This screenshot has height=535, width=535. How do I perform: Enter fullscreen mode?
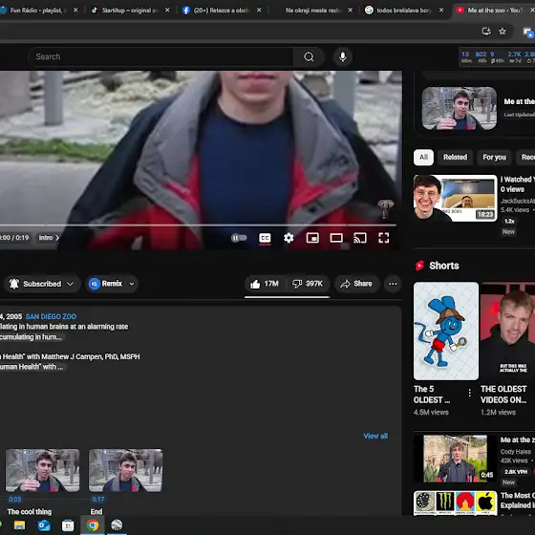click(x=383, y=238)
